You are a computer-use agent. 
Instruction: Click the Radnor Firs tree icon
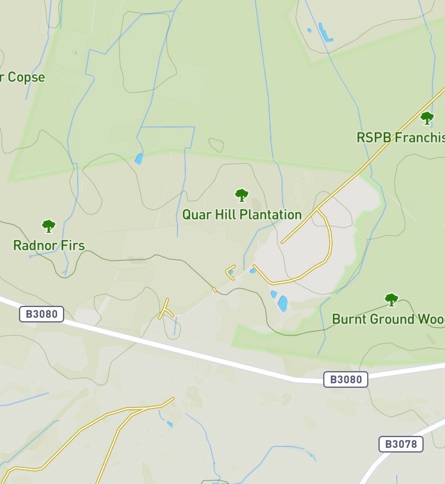tap(49, 226)
